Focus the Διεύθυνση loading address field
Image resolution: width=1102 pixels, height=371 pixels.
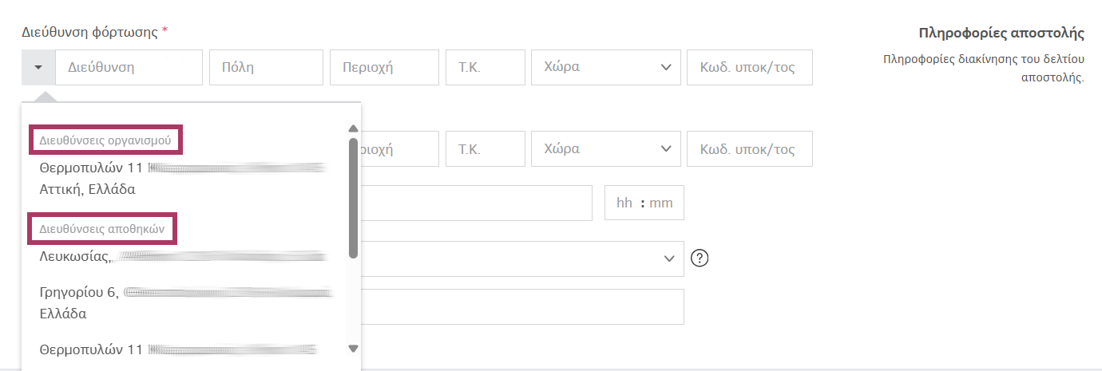click(x=129, y=68)
